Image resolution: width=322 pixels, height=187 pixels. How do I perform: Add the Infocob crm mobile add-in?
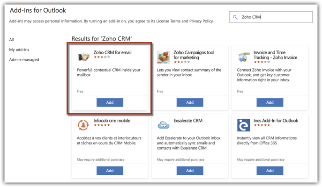click(x=110, y=171)
